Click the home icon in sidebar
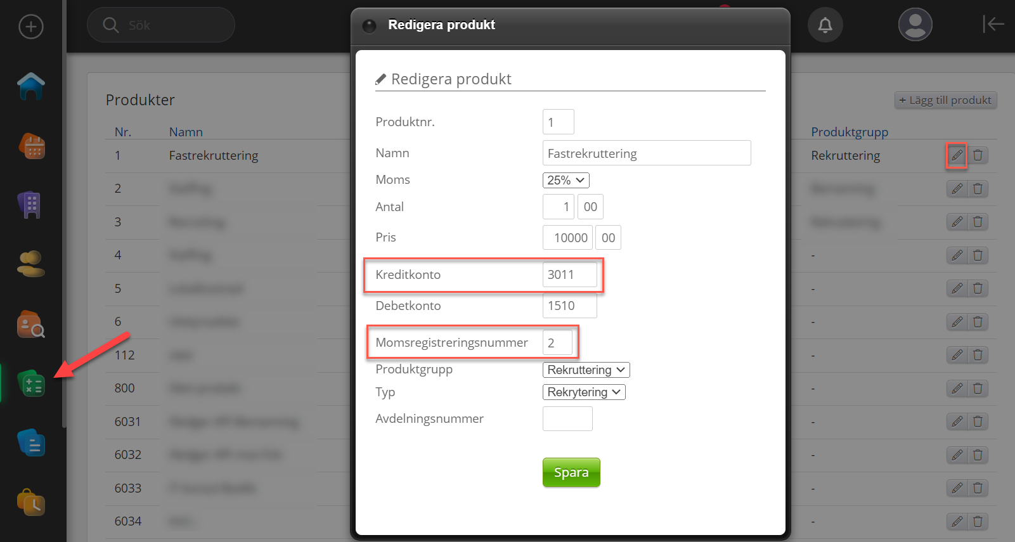The width and height of the screenshot is (1015, 542). 31,86
